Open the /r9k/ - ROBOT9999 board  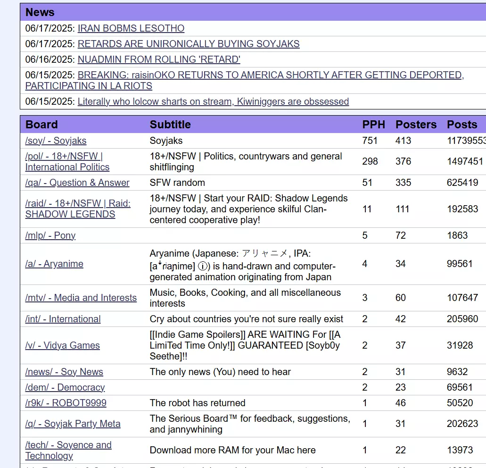pyautogui.click(x=66, y=403)
